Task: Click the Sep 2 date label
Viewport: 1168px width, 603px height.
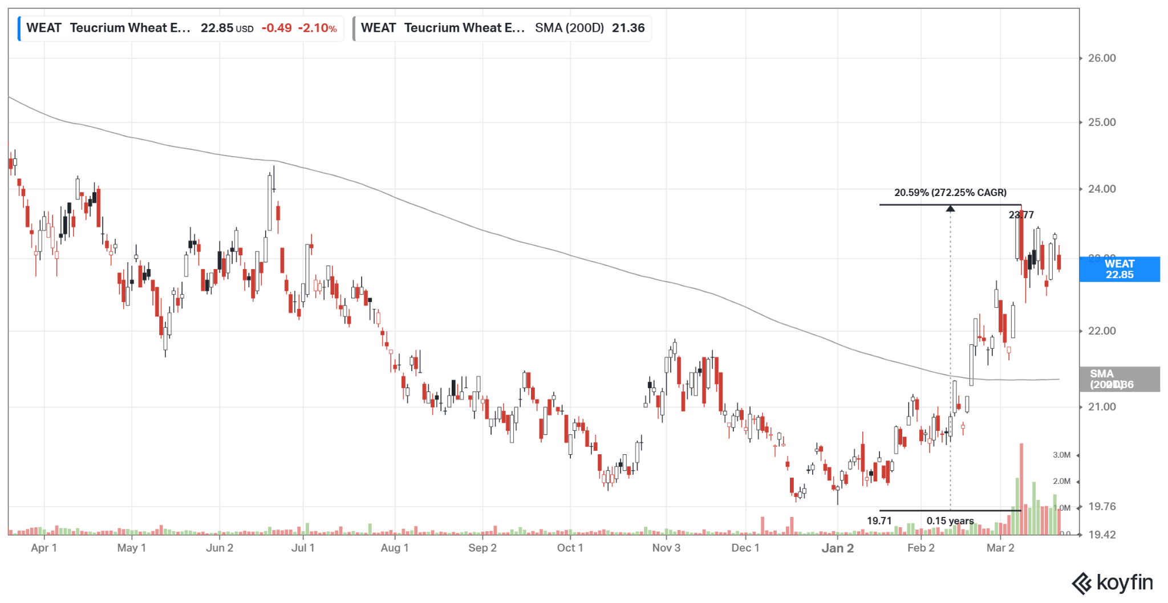Action: click(x=482, y=548)
